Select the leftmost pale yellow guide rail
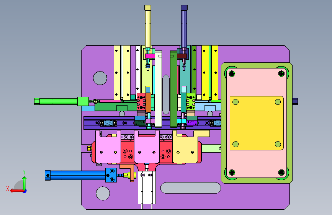 [117, 73]
